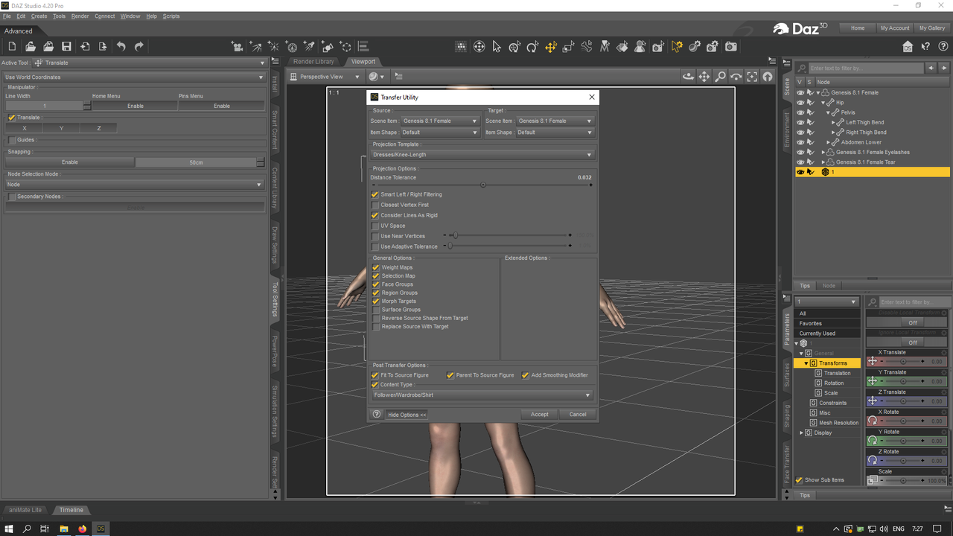Expand the Genesis 8.1 Female Eyelashes node
953x536 pixels.
(x=823, y=152)
